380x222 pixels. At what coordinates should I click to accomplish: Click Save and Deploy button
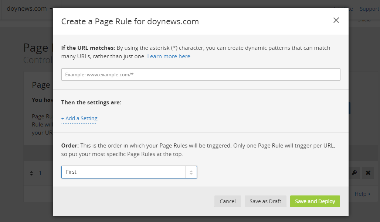315,201
